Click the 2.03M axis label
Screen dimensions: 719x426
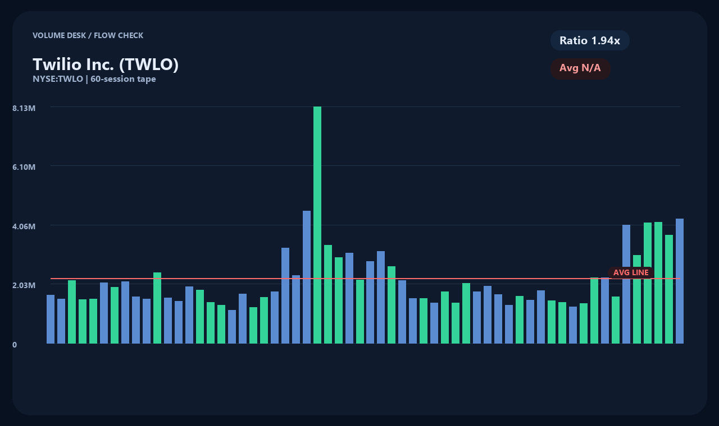24,285
